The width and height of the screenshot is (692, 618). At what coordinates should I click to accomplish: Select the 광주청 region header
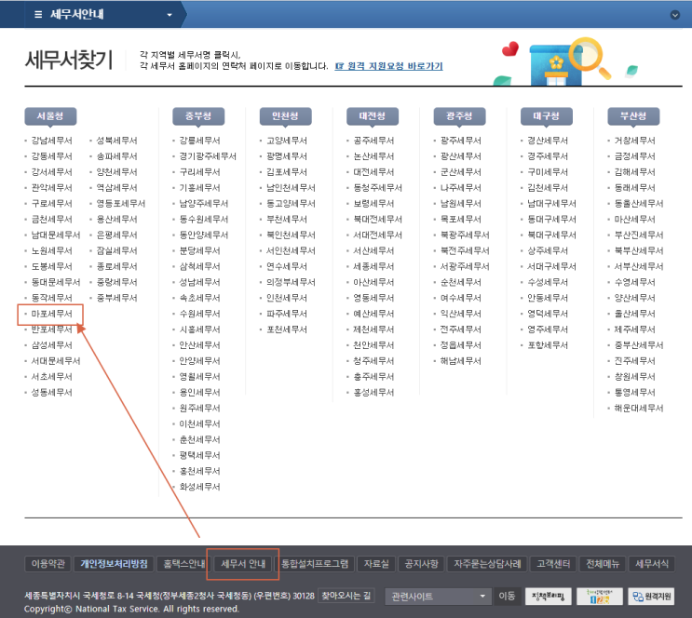(459, 116)
